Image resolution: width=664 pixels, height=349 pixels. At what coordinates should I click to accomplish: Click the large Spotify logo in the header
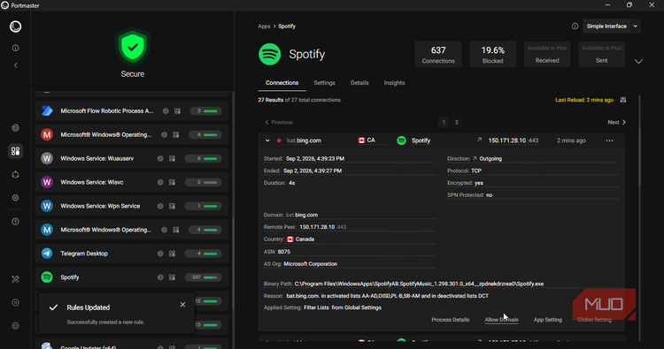tap(270, 54)
